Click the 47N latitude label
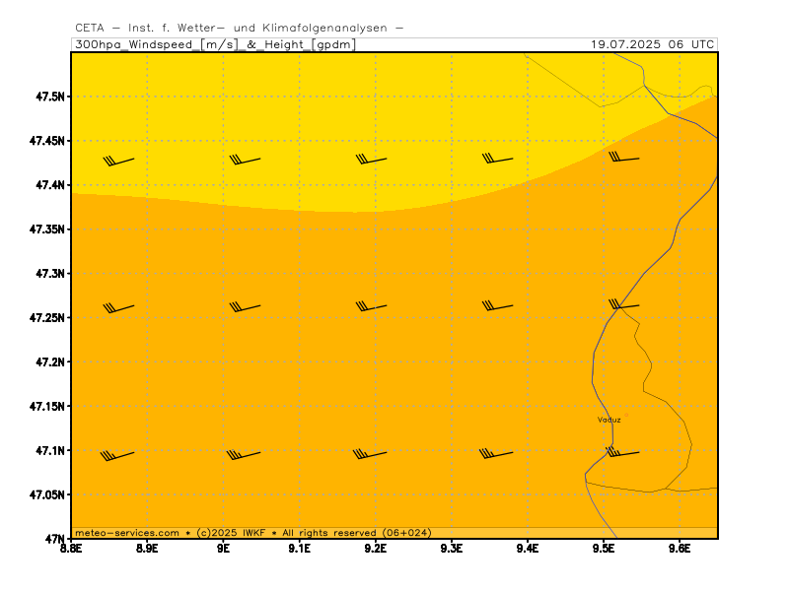Screen dimensions: 789x591 click(x=55, y=539)
